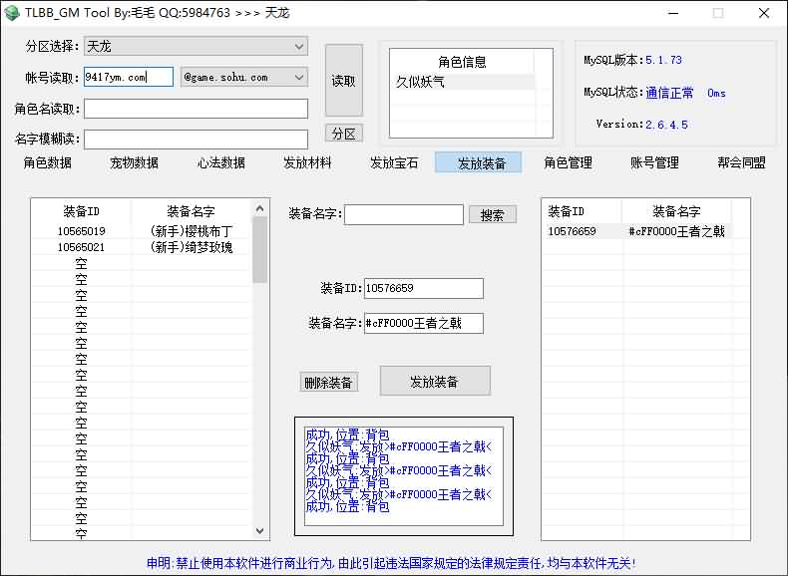Click the 0ms latency text

pyautogui.click(x=716, y=93)
